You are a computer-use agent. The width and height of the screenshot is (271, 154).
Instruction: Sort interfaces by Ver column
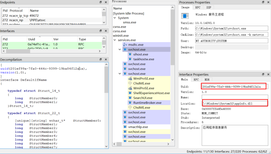[x=65, y=39]
